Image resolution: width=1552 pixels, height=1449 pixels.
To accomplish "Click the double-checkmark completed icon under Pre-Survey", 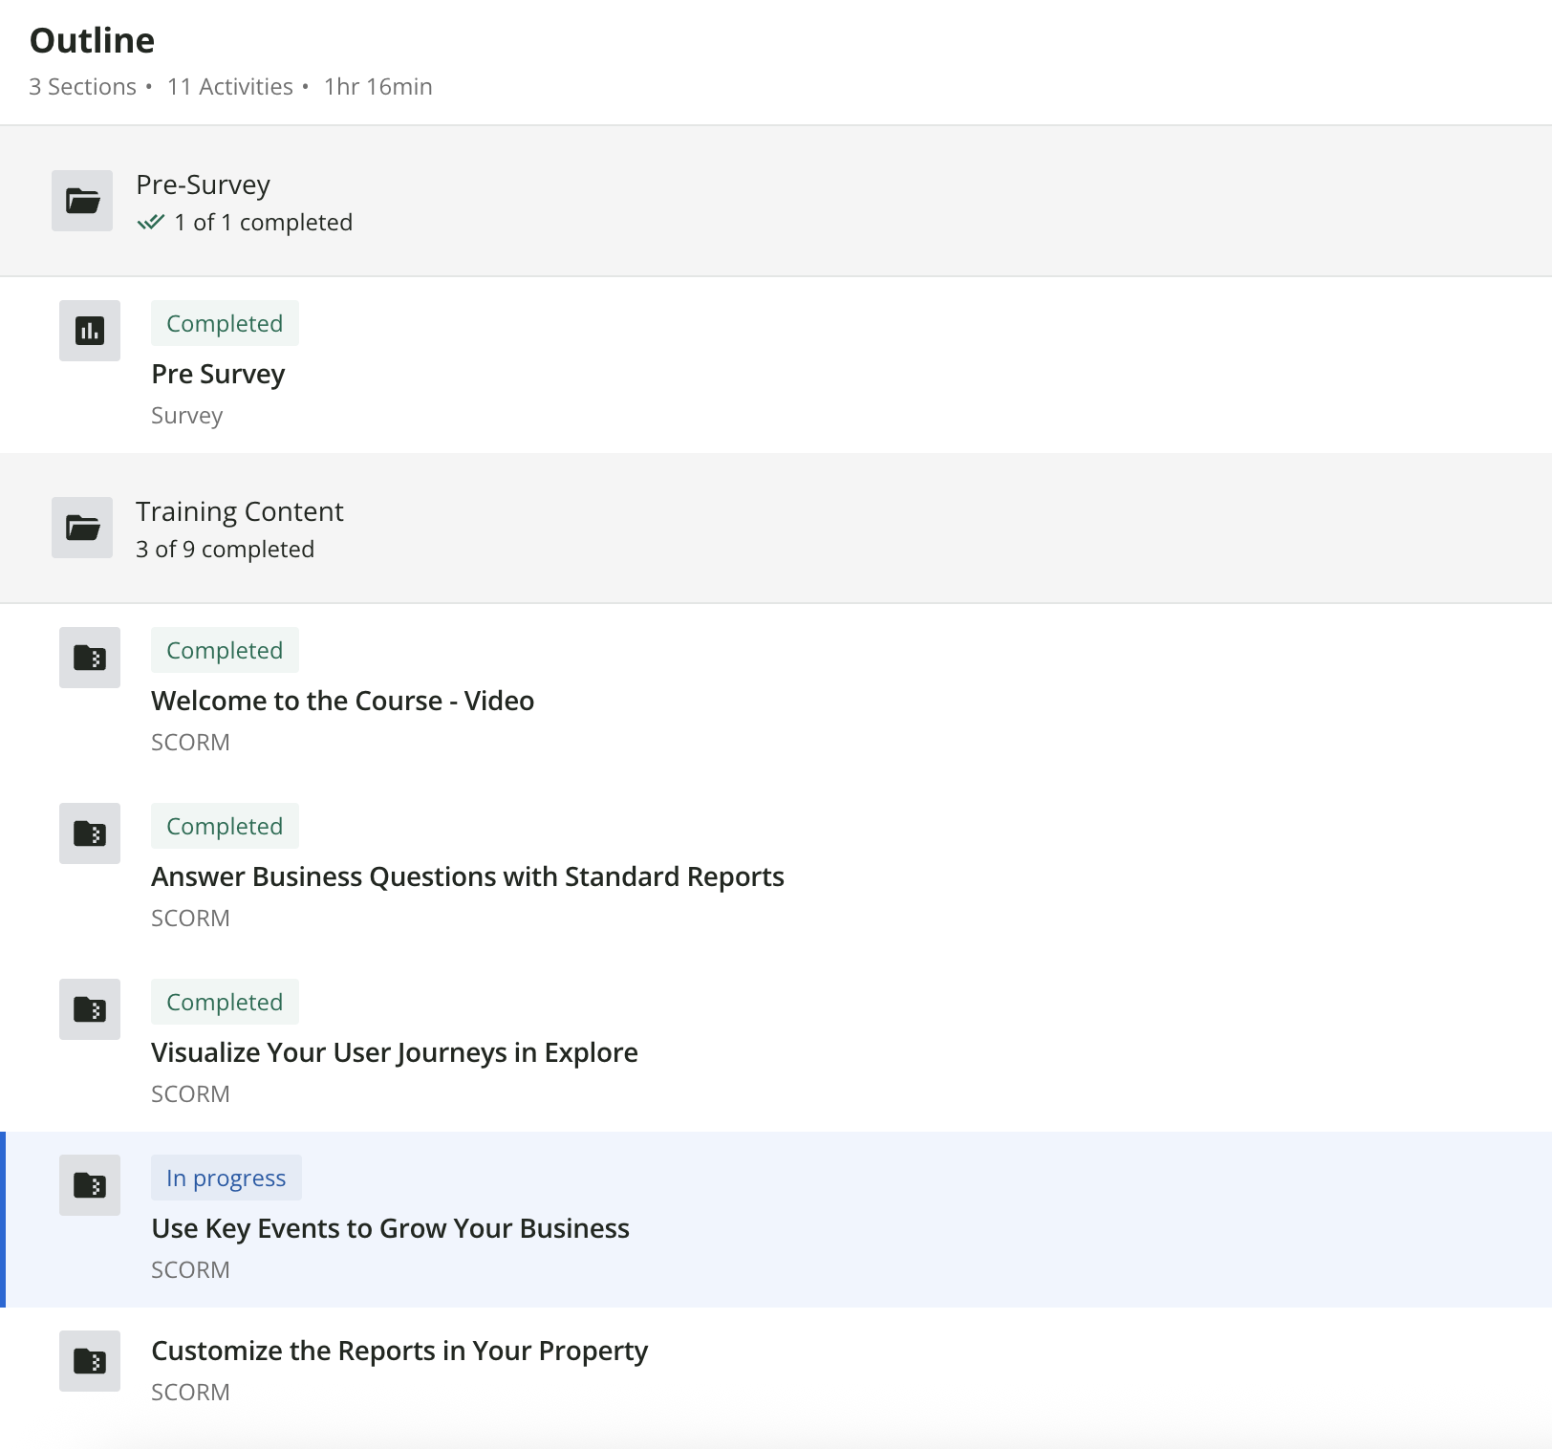I will (x=151, y=223).
